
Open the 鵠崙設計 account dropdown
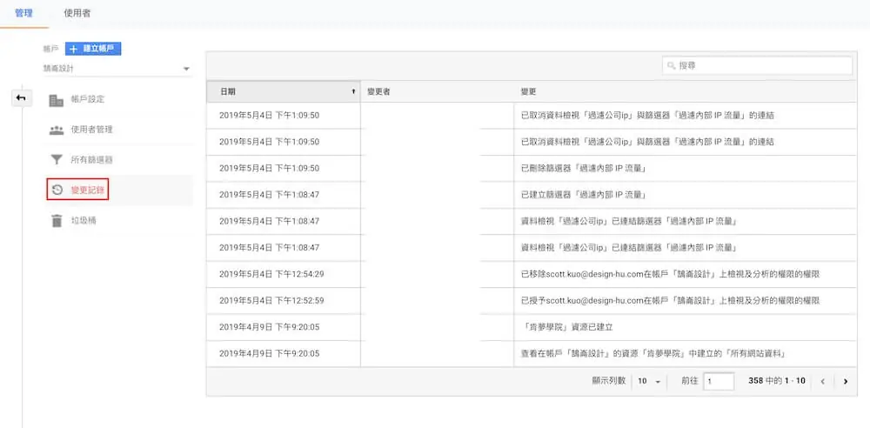point(117,69)
